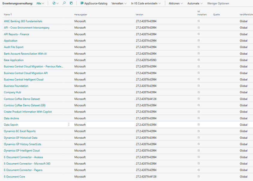
Task: Toggle installed checkbox for E-Document Core
Action: (198, 177)
